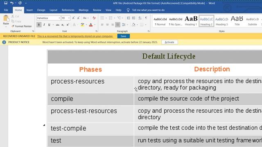Switch to the Design tab
262x147 pixels.
[x=41, y=10]
